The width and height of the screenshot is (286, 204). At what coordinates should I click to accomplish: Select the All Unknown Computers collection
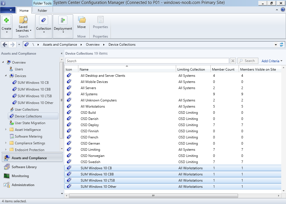(173, 100)
